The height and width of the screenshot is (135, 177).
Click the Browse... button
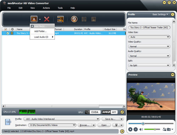[85, 125]
